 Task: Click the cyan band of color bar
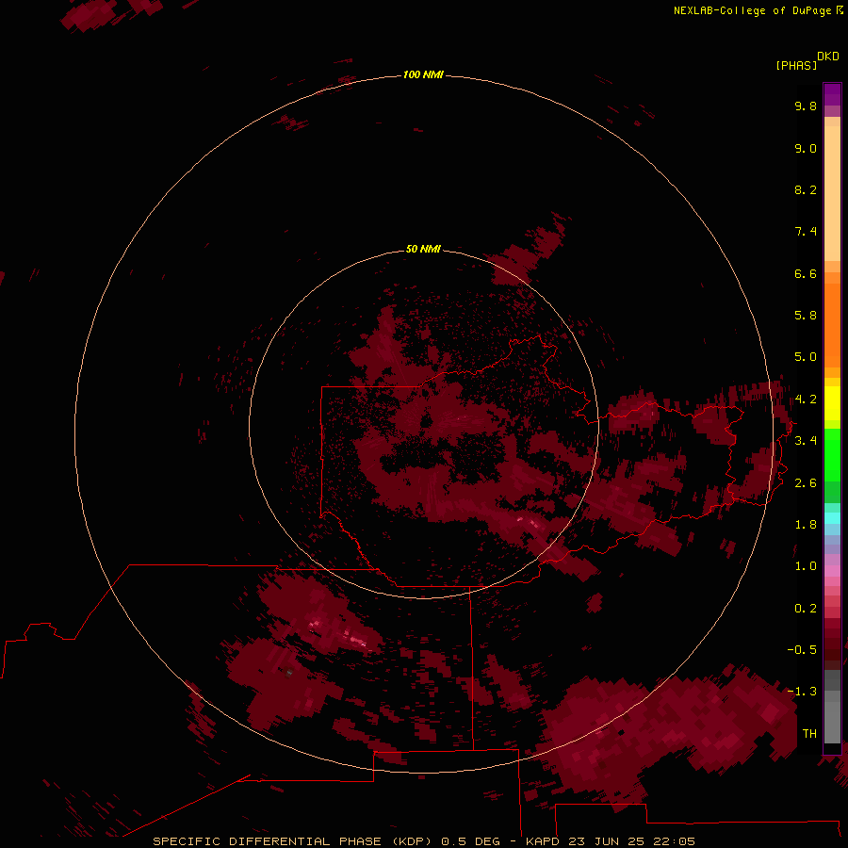(832, 517)
